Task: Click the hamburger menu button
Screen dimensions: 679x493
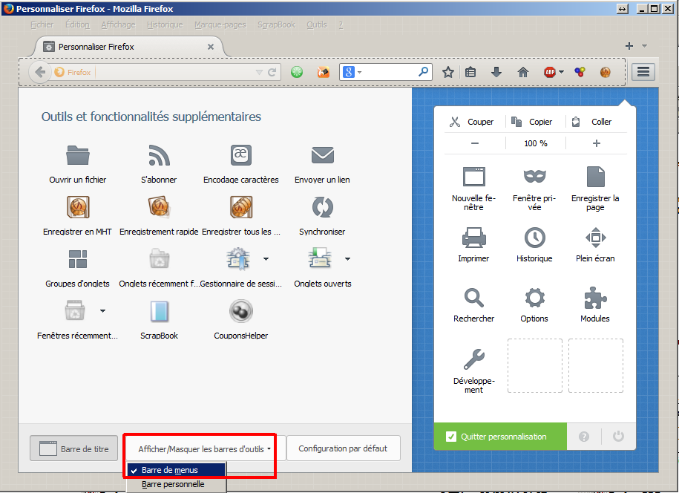Action: [x=643, y=72]
